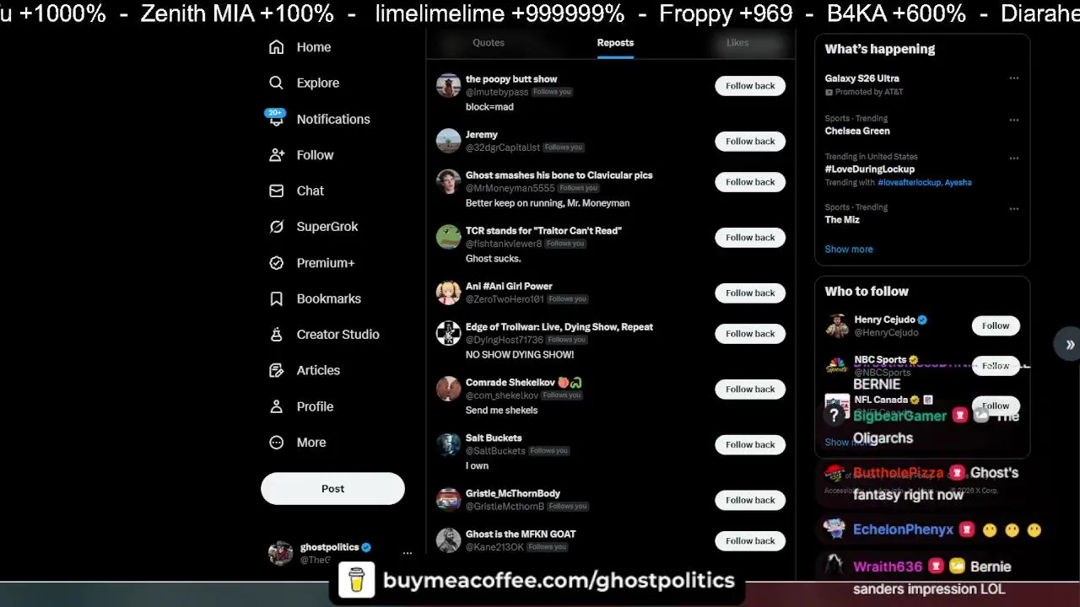Open options dots for Chelsea Green trend
Screen dimensions: 1080x607
1013,120
